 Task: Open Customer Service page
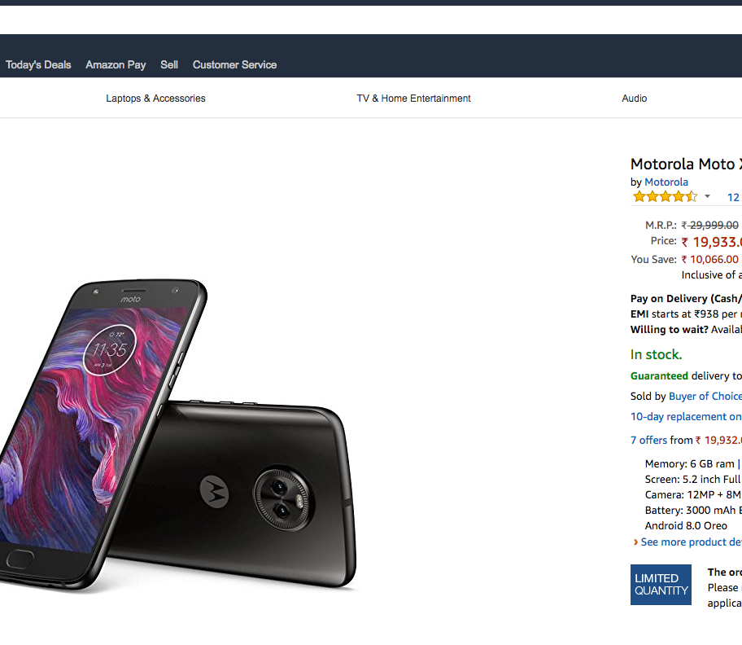234,65
